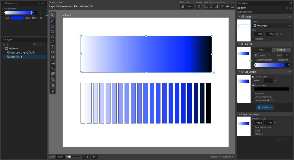Reverse the color gradient direction
The width and height of the screenshot is (294, 160).
41,13
